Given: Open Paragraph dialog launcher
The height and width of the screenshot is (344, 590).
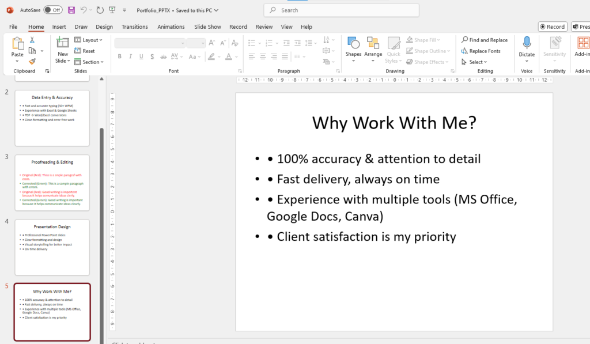Looking at the screenshot, I should click(x=338, y=71).
